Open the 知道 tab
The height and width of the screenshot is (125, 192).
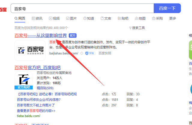[88, 19]
